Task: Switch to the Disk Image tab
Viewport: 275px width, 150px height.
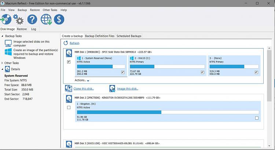Action: point(8,29)
